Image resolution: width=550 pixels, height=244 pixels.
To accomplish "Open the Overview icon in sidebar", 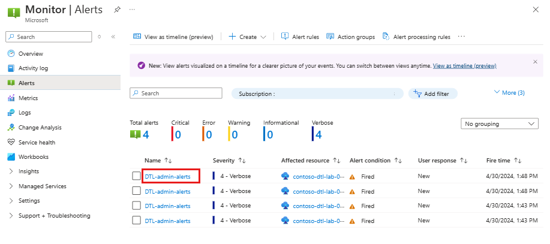I will pyautogui.click(x=11, y=53).
